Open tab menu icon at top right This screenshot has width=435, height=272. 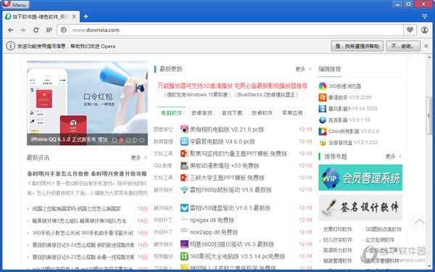point(424,17)
